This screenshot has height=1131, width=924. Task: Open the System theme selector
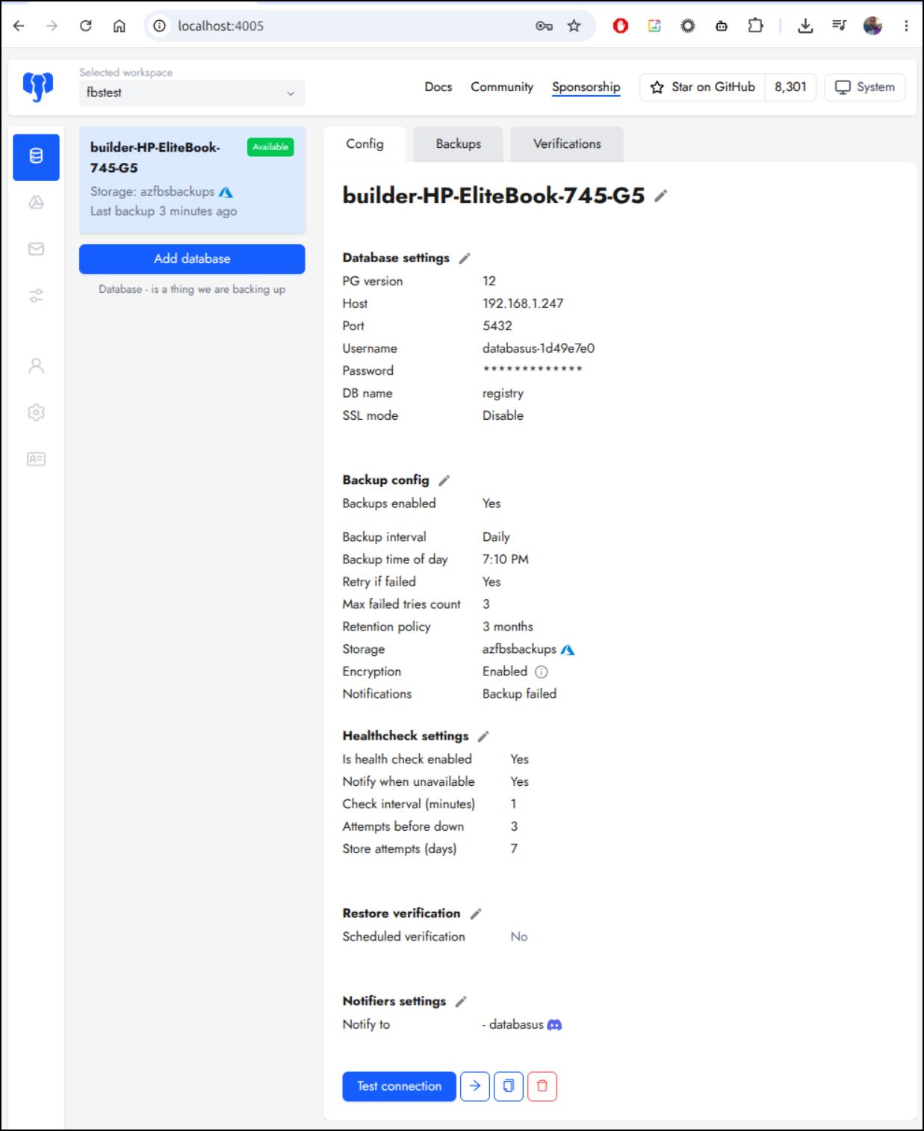coord(865,87)
